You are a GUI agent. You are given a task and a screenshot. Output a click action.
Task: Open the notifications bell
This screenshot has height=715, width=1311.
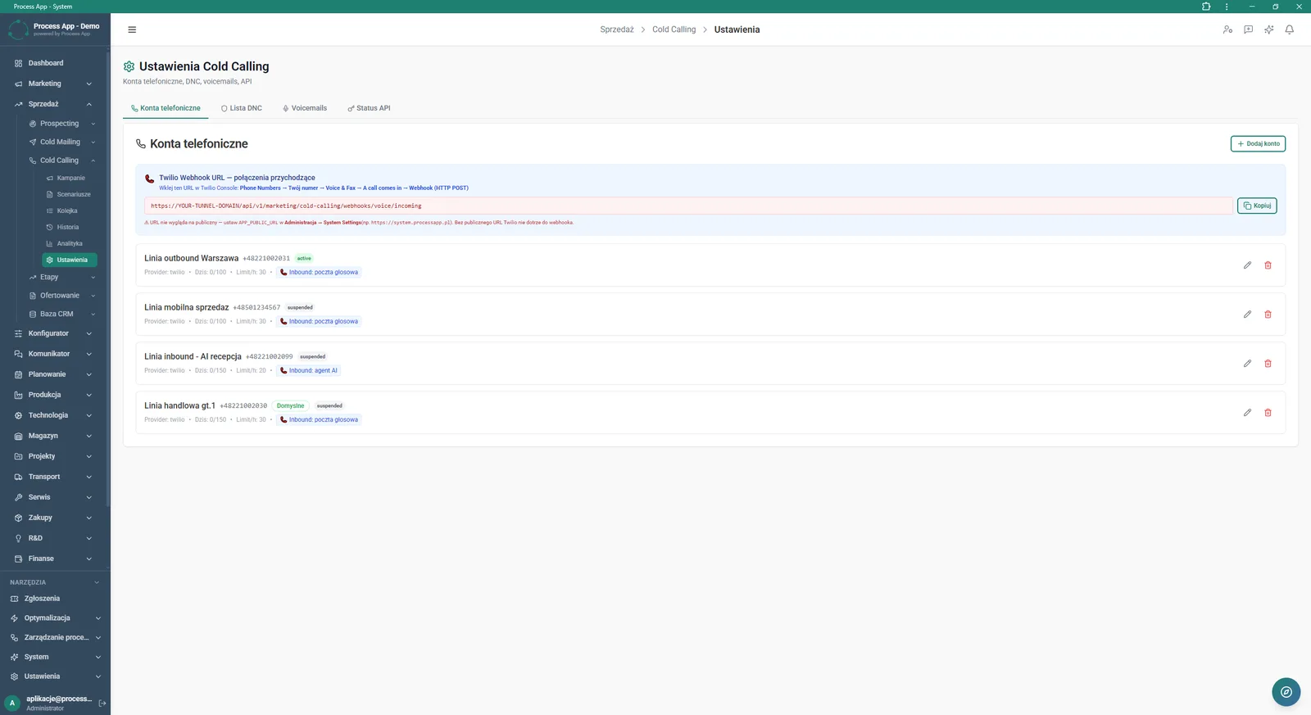[x=1289, y=29]
